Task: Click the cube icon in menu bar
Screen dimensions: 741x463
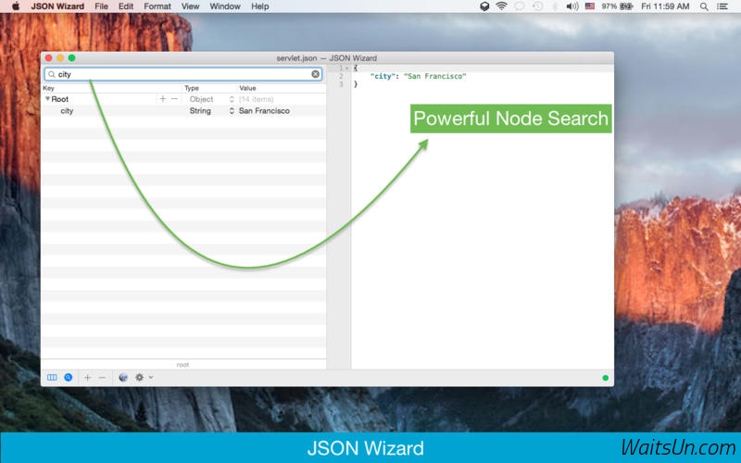Action: pos(484,6)
